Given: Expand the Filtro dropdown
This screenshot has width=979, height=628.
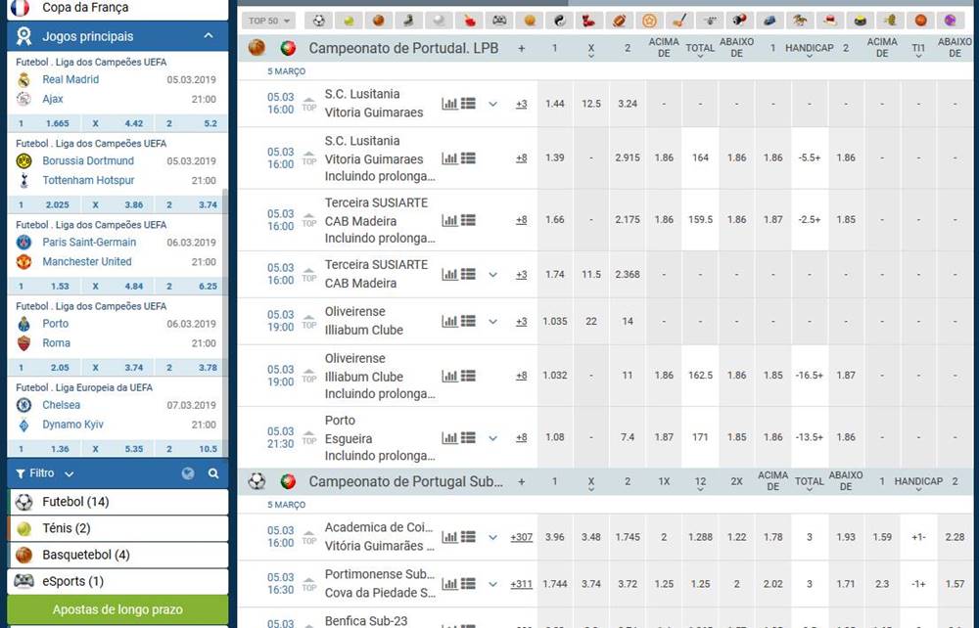Looking at the screenshot, I should [x=69, y=473].
